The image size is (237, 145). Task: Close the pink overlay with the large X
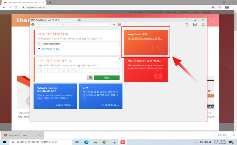[212, 20]
